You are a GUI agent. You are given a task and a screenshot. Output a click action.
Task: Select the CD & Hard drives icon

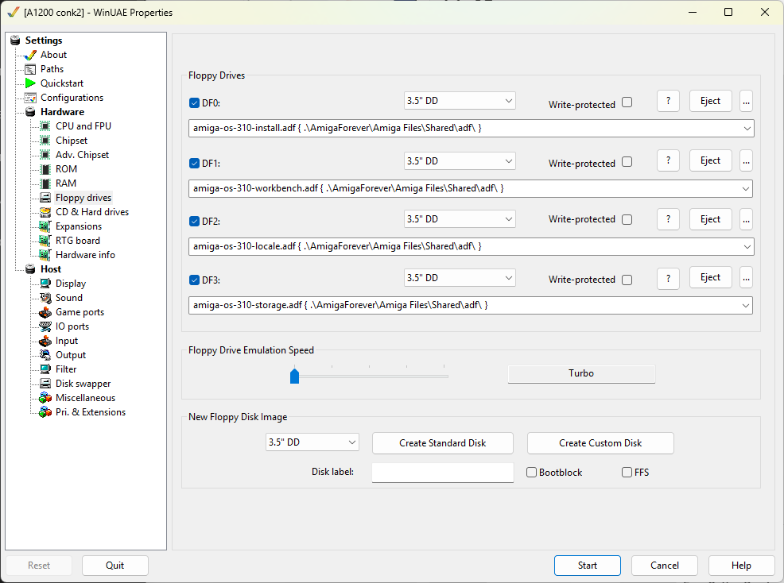[45, 212]
